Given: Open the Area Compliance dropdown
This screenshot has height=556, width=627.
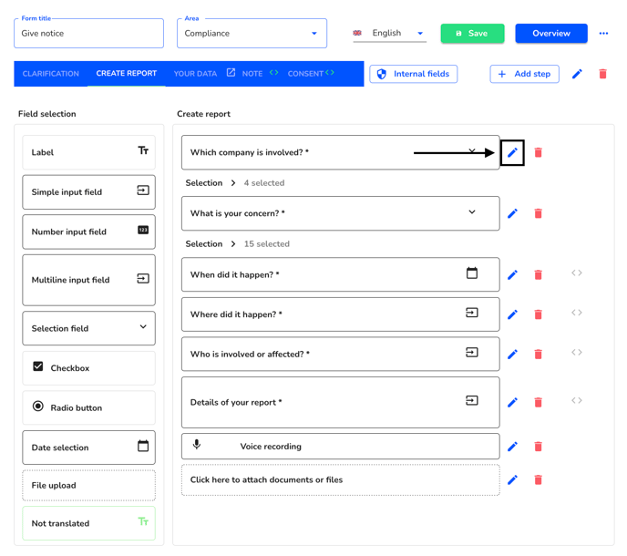Looking at the screenshot, I should coord(252,33).
